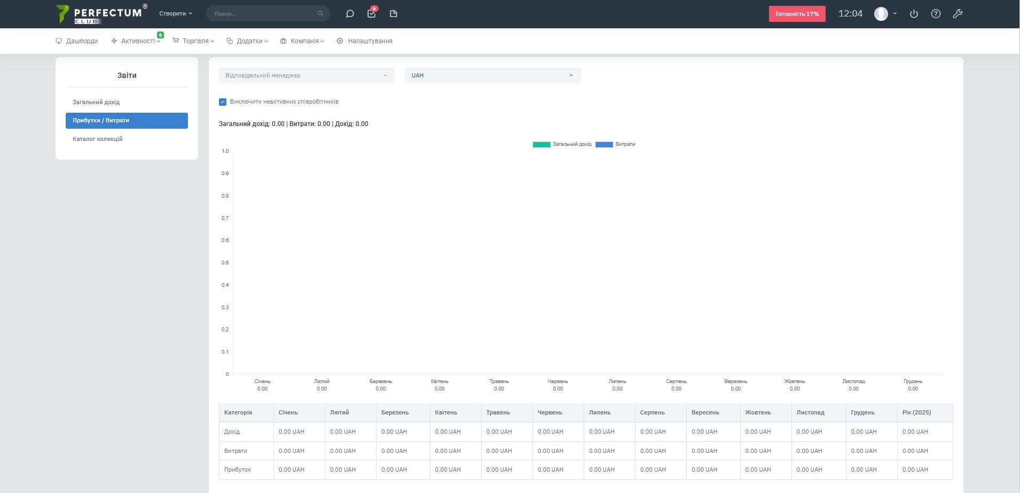Viewport: 1020px width, 493px height.
Task: Open tasks icon with red badge
Action: click(x=372, y=14)
